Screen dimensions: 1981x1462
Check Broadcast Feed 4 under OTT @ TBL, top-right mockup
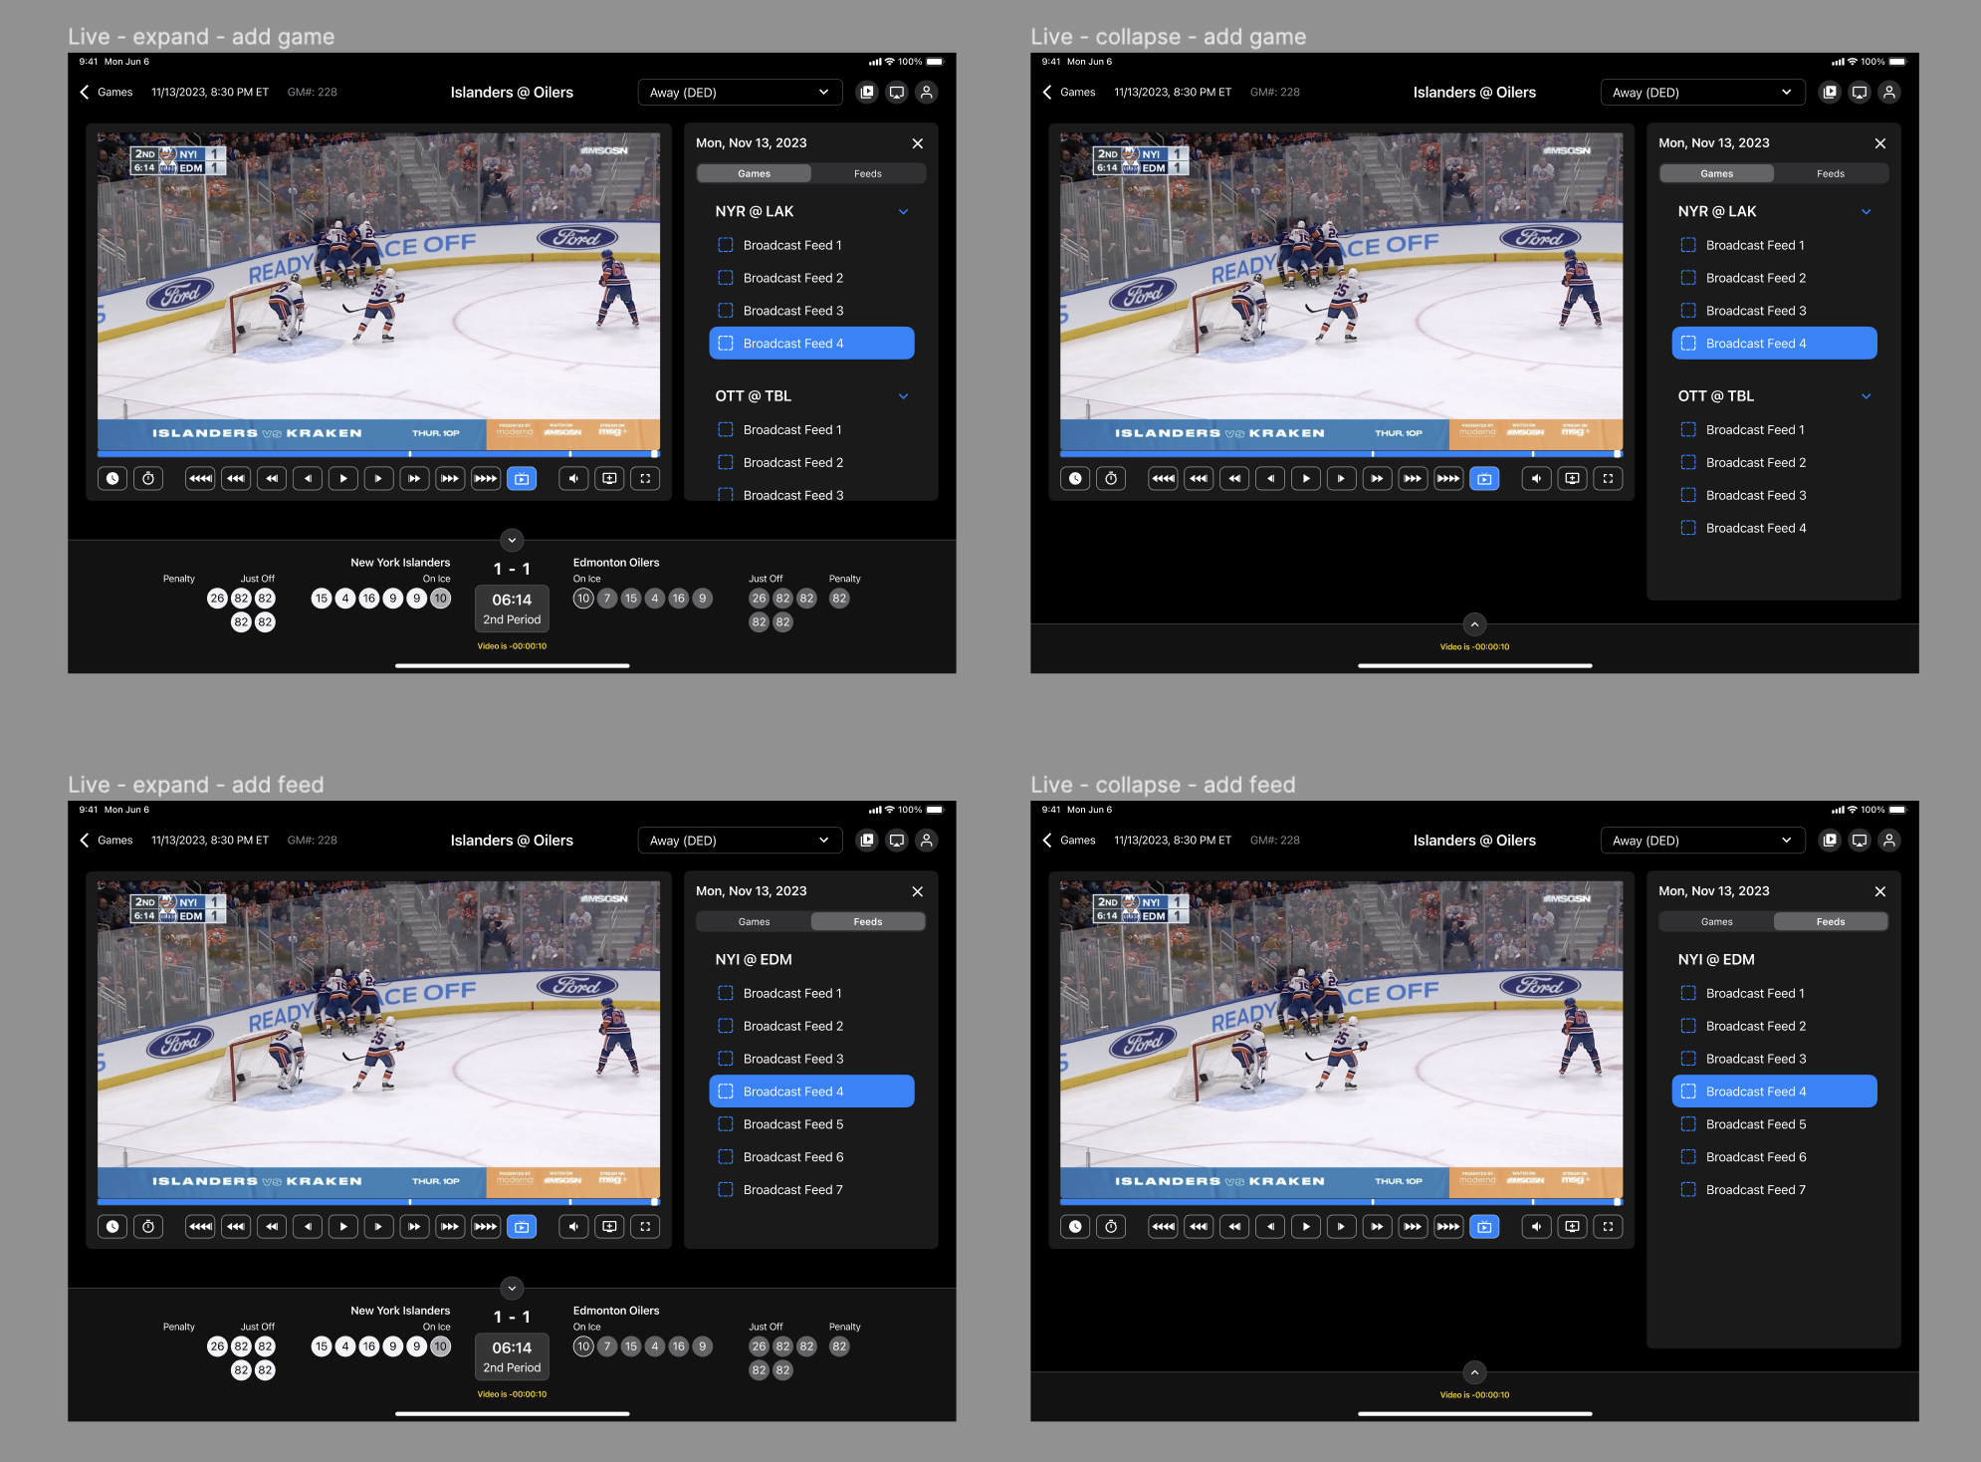[x=1688, y=528]
